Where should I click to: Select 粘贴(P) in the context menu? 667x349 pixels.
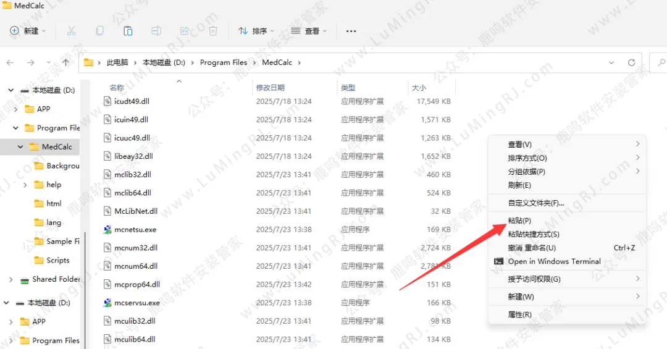pyautogui.click(x=519, y=221)
